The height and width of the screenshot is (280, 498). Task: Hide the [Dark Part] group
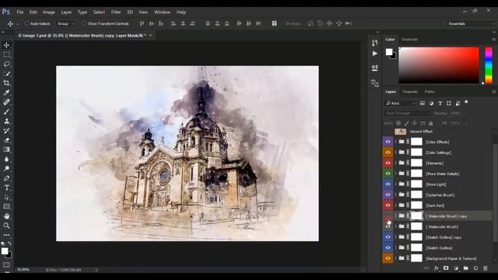point(388,205)
